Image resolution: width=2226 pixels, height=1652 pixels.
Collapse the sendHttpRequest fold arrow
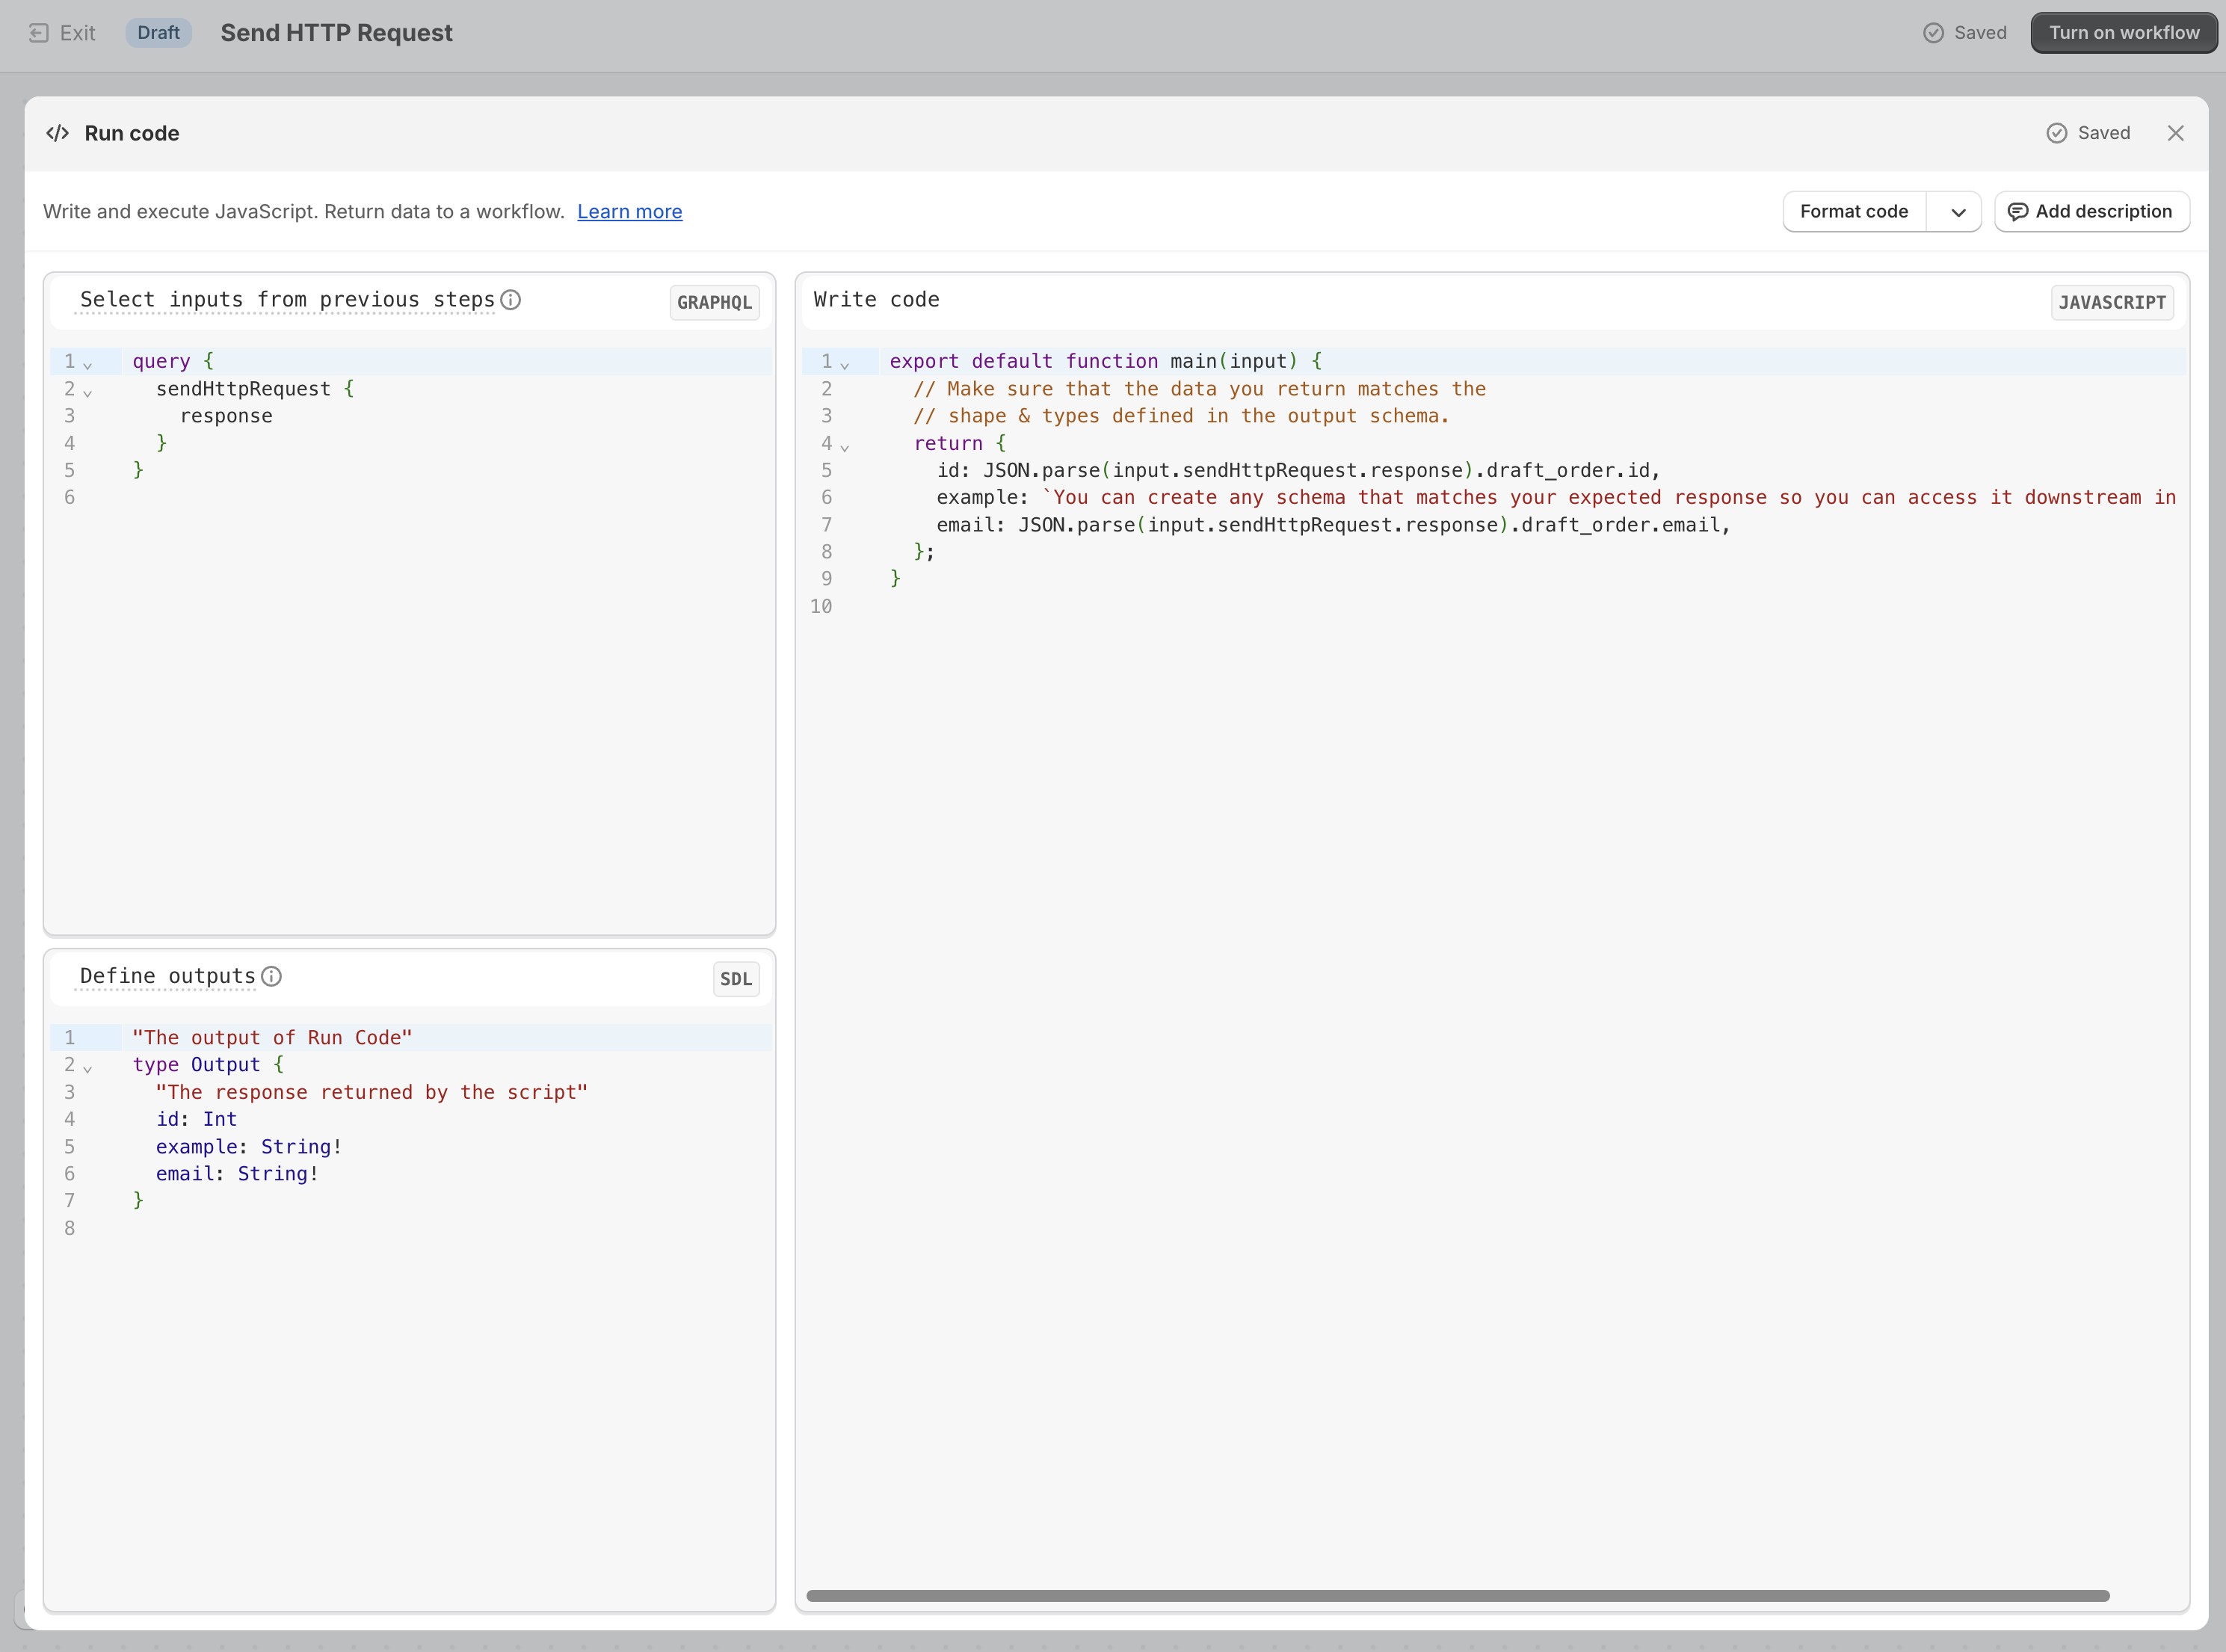88,392
